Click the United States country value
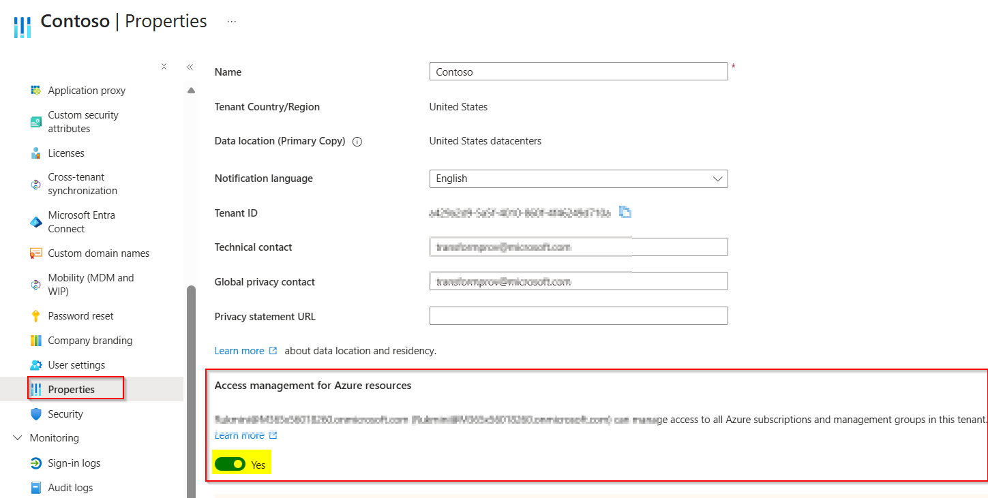Viewport: 988px width, 498px height. (x=458, y=107)
